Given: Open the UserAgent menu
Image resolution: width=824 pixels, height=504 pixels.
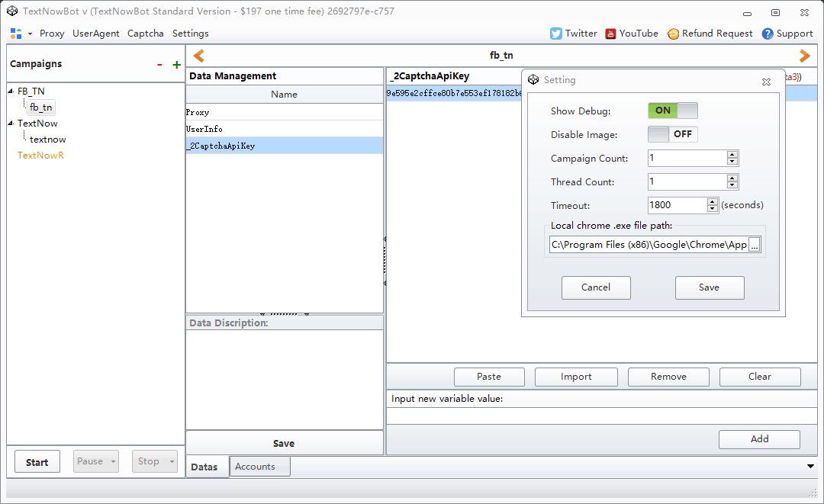Looking at the screenshot, I should pos(95,34).
